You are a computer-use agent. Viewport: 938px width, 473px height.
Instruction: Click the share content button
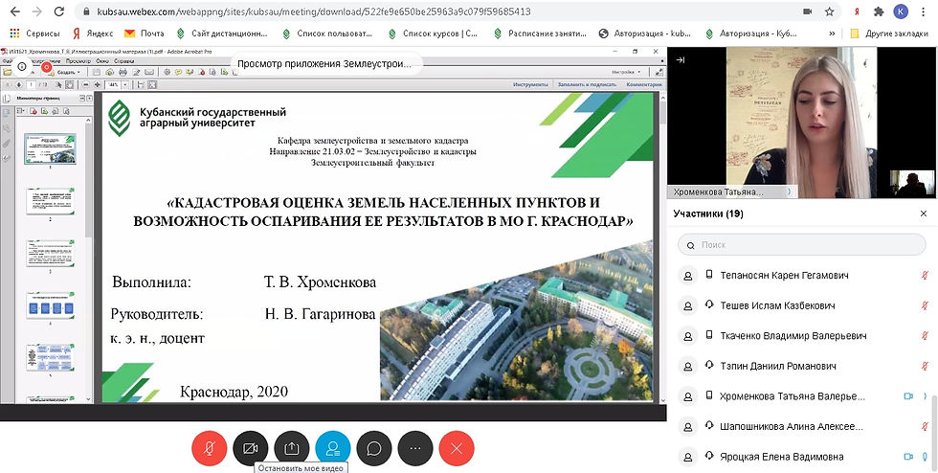(x=291, y=447)
